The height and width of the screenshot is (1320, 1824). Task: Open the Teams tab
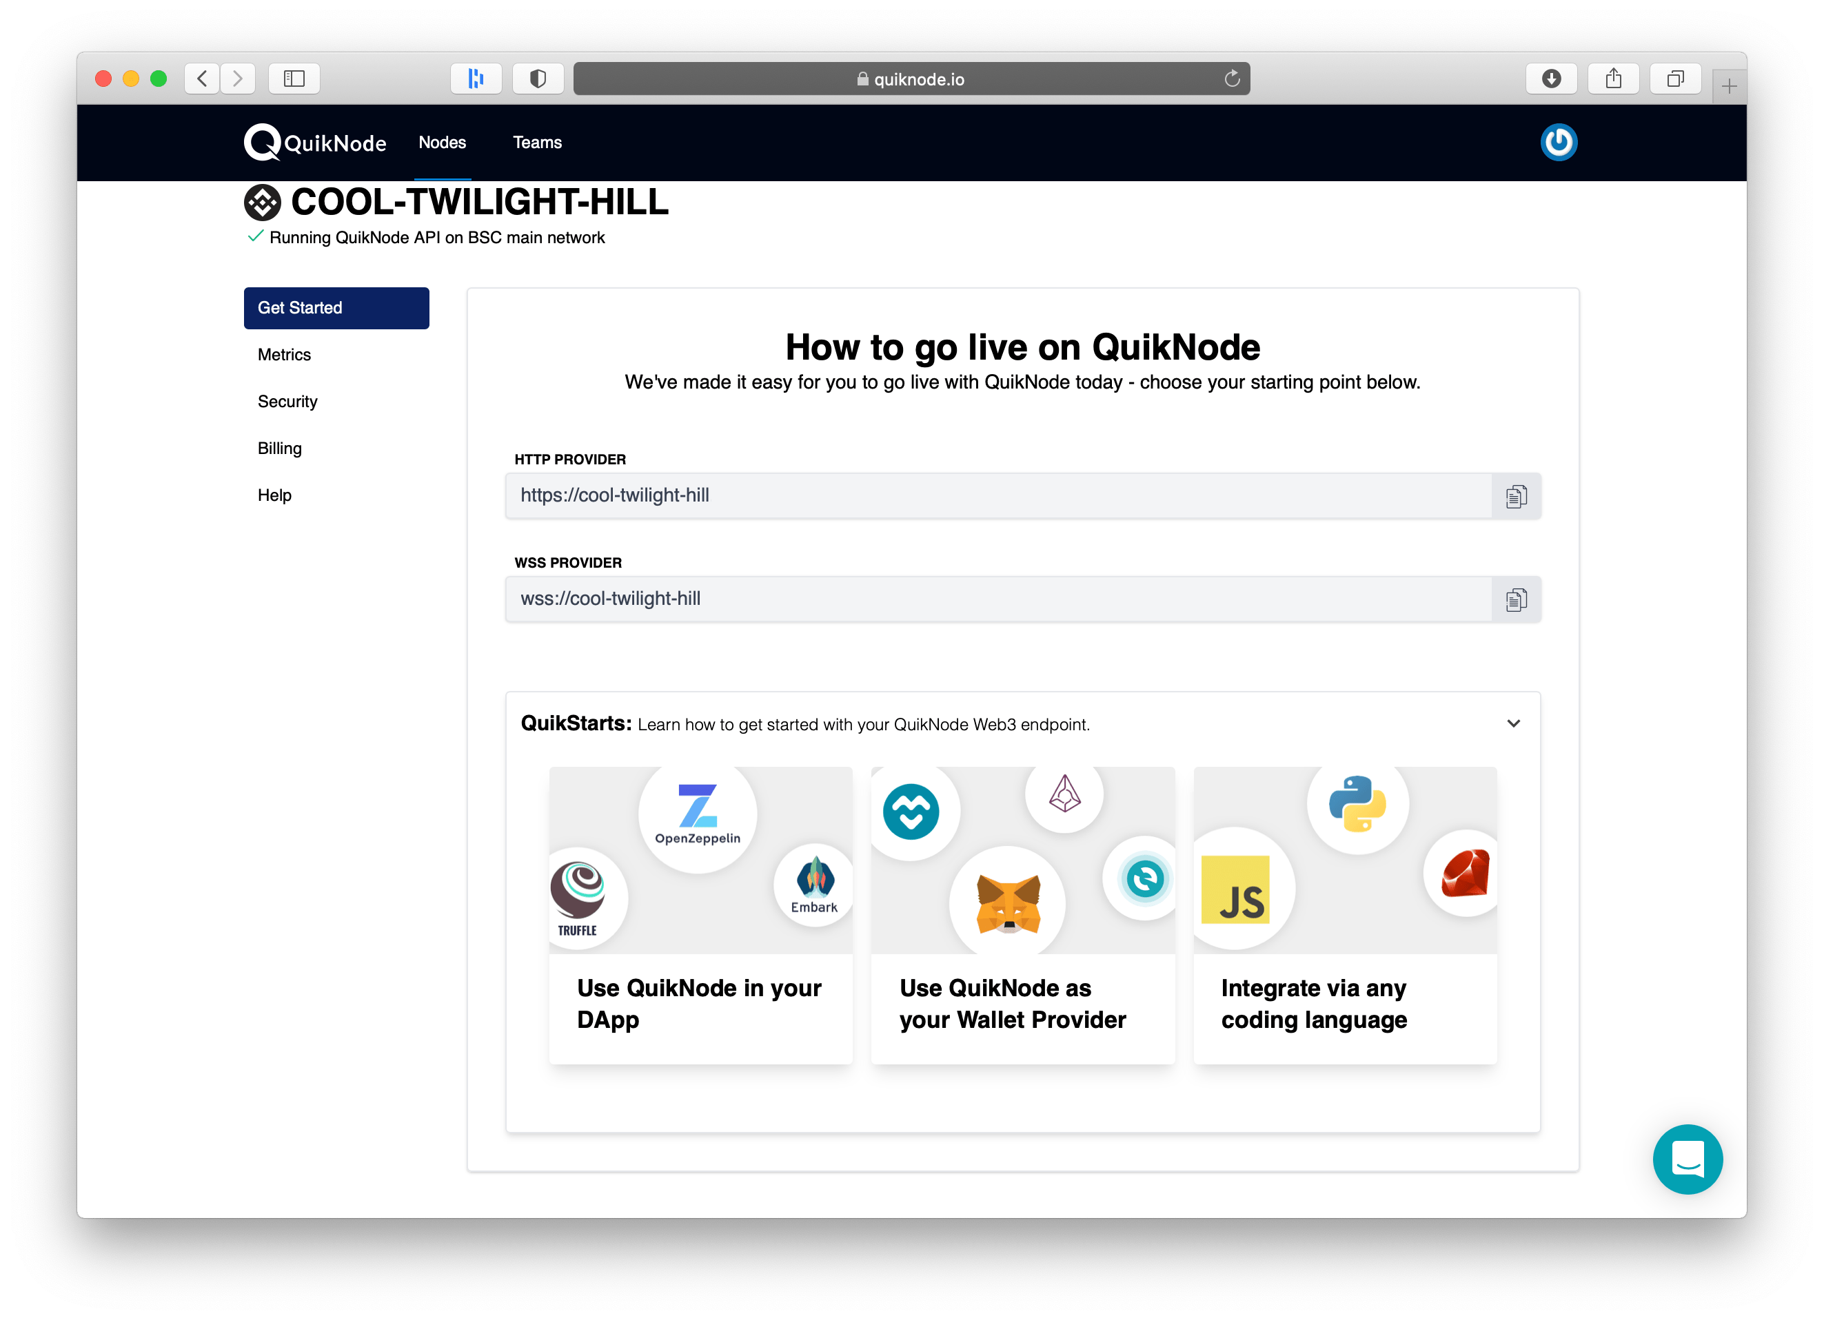[x=537, y=143]
